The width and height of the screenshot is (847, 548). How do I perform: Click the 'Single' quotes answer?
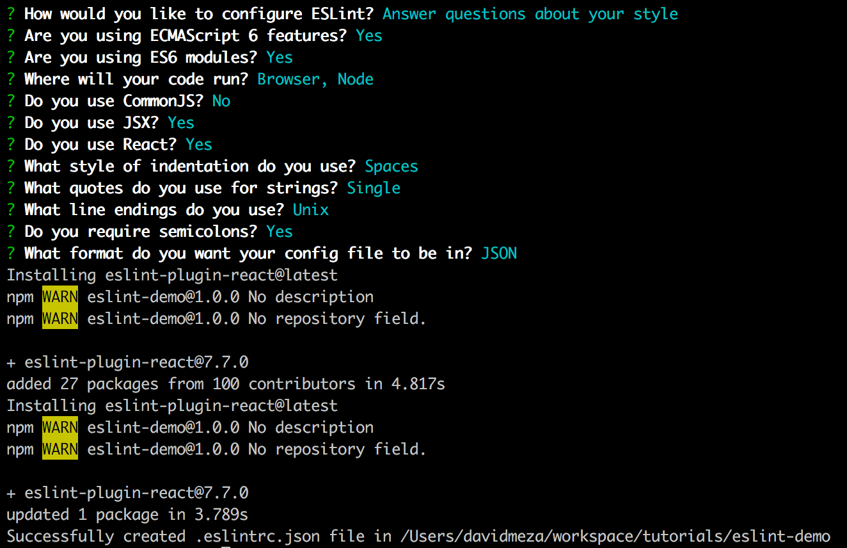coord(374,188)
